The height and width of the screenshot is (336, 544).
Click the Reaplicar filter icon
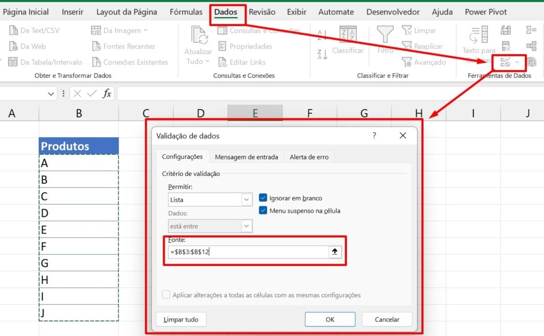click(x=407, y=46)
